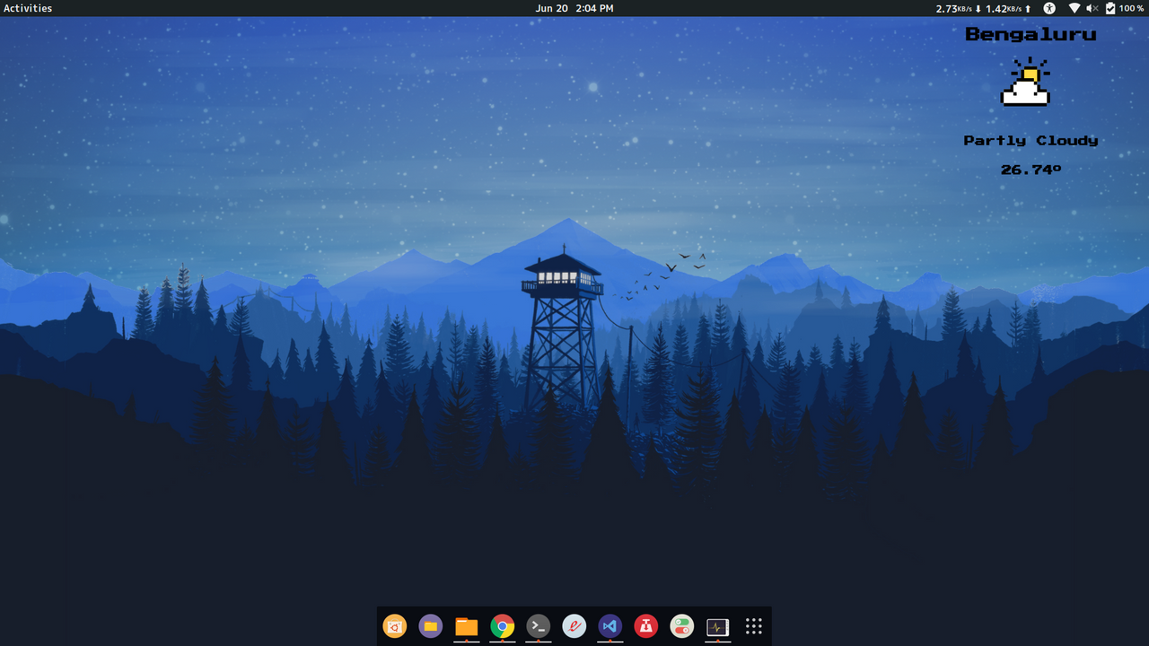Click the battery icon in top bar
The image size is (1149, 646).
pyautogui.click(x=1110, y=8)
